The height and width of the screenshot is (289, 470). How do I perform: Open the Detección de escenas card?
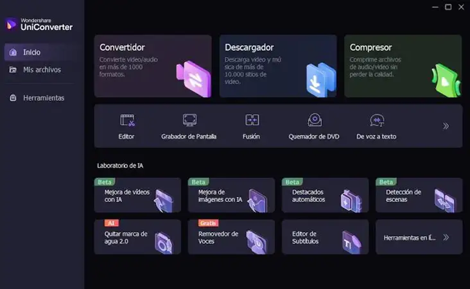(x=419, y=195)
